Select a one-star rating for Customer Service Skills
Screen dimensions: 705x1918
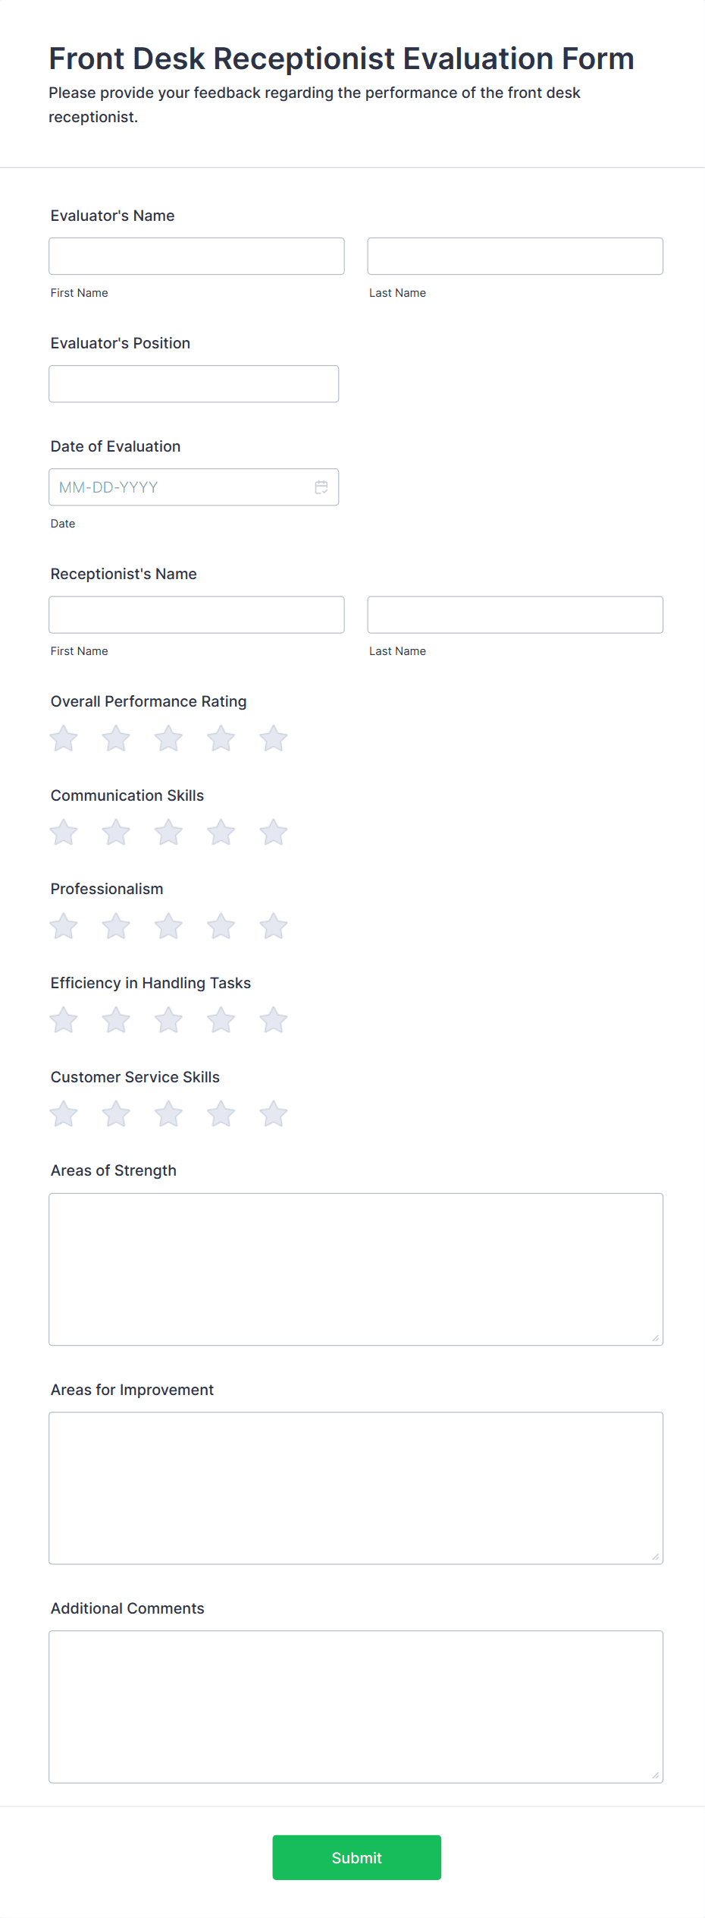click(x=63, y=1113)
